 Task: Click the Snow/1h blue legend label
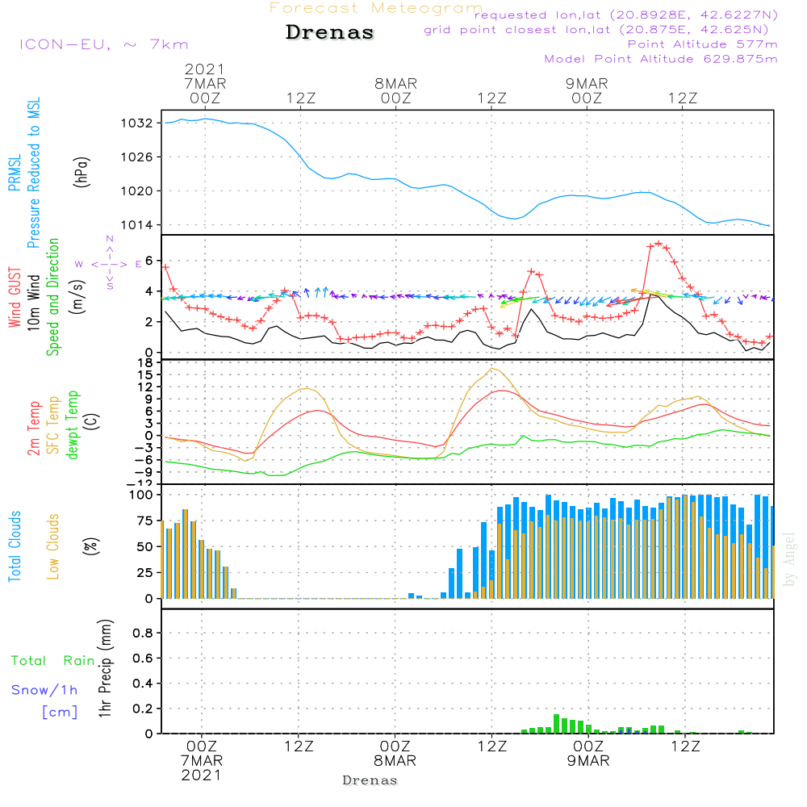click(x=44, y=690)
